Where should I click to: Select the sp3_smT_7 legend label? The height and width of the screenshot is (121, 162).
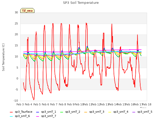coord(49,116)
